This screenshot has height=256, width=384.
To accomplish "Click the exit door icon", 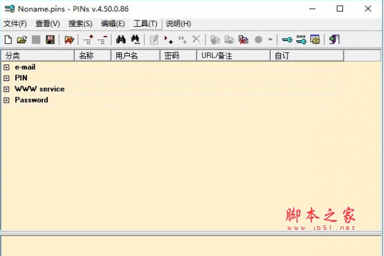I will (334, 40).
